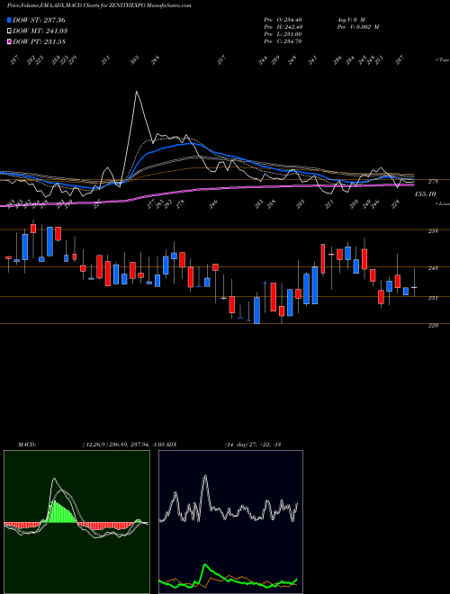Click the 'MACD:' heading label
This screenshot has height=594, width=450.
point(27,444)
